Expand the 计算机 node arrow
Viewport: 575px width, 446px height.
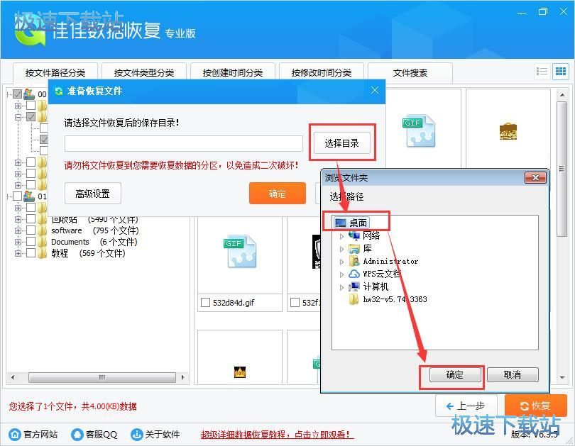click(x=341, y=287)
